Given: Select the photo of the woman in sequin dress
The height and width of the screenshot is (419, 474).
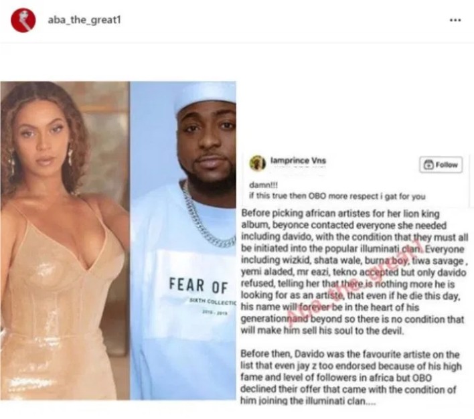Looking at the screenshot, I should point(65,241).
